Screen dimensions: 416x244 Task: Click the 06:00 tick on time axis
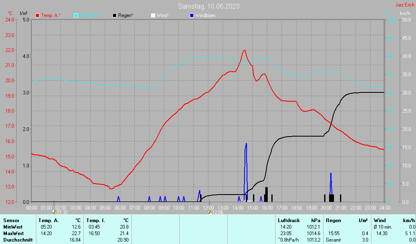120,208
